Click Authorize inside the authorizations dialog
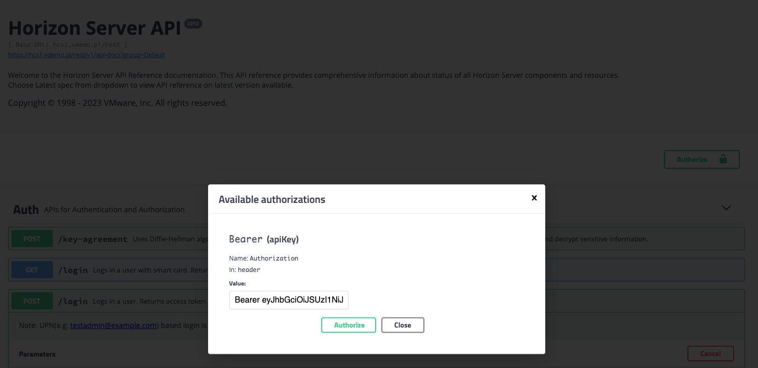The height and width of the screenshot is (368, 758). tap(348, 325)
